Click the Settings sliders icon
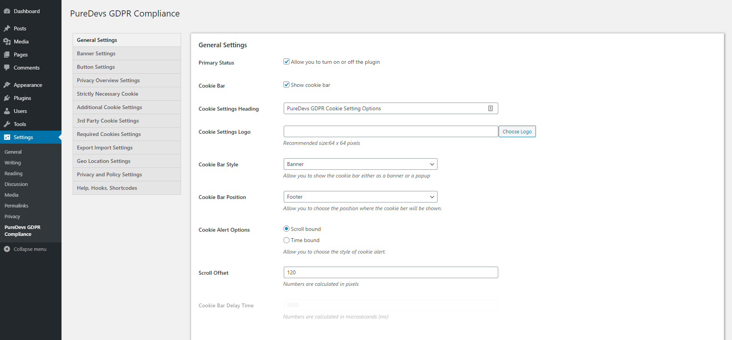 (x=7, y=137)
